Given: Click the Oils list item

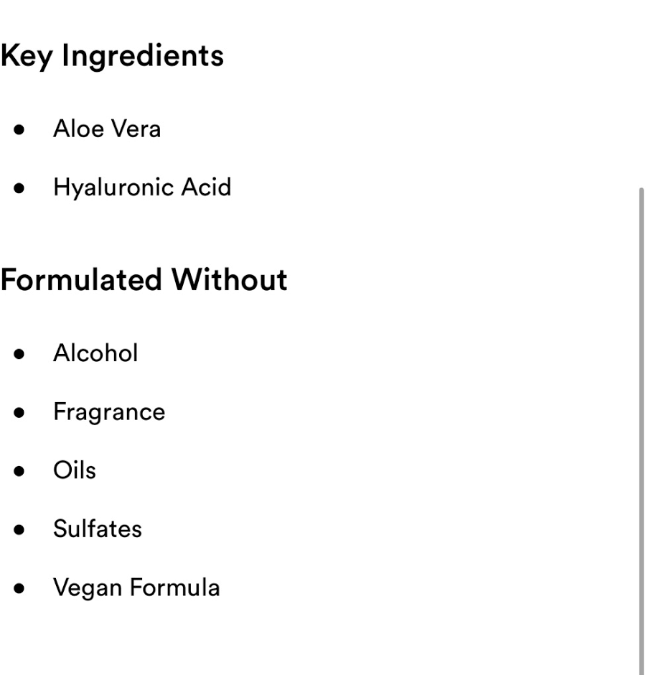Looking at the screenshot, I should pyautogui.click(x=75, y=470).
